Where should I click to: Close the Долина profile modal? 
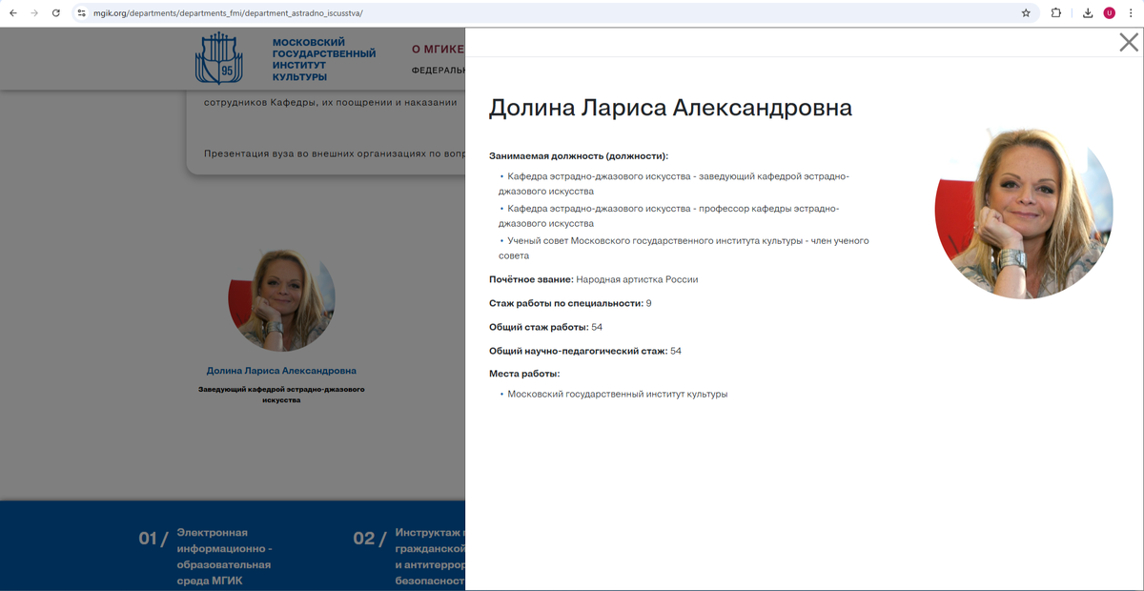coord(1128,42)
